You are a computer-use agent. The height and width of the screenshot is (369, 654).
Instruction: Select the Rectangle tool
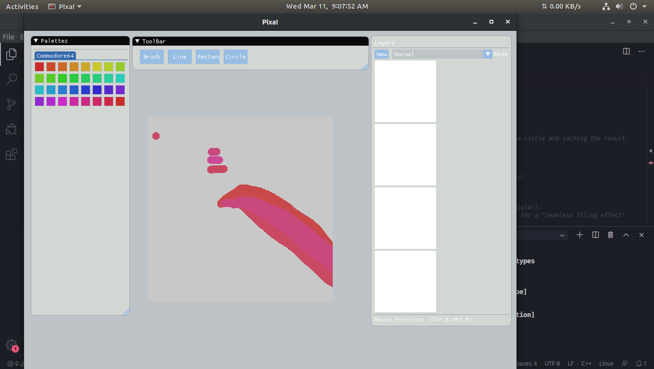click(x=208, y=56)
